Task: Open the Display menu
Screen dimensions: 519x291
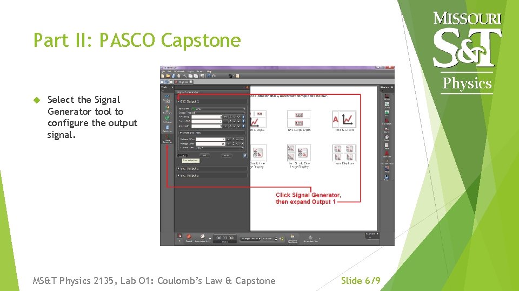Action: click(191, 72)
